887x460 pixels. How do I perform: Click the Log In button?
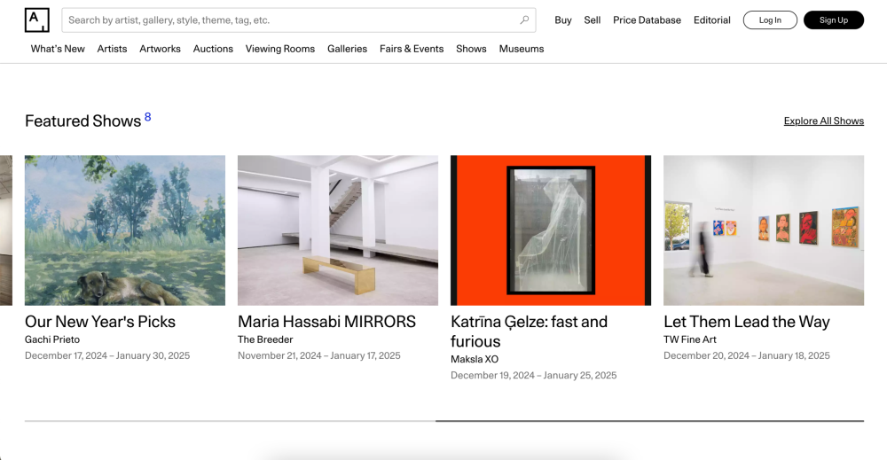tap(770, 19)
